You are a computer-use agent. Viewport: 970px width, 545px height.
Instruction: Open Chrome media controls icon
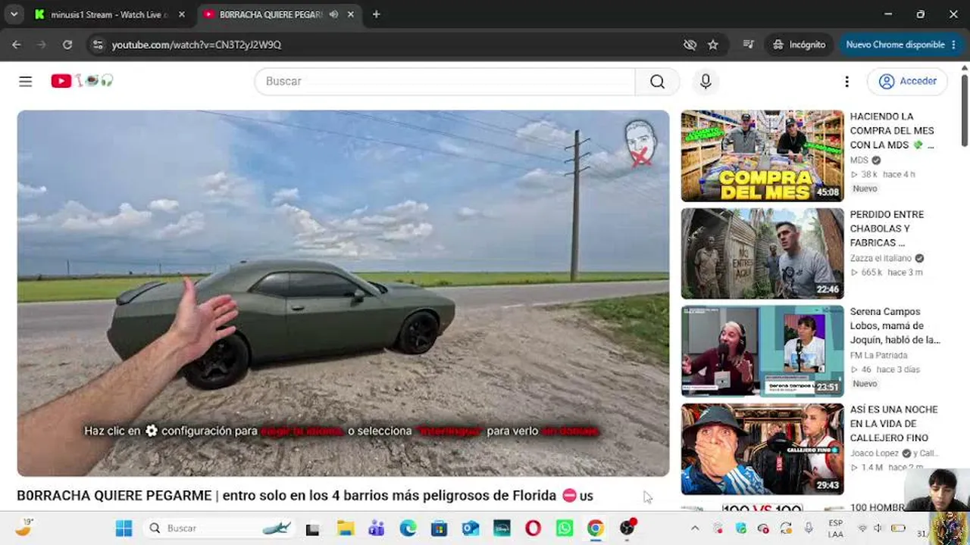(749, 45)
